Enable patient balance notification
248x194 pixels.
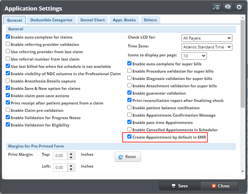[x=129, y=108]
